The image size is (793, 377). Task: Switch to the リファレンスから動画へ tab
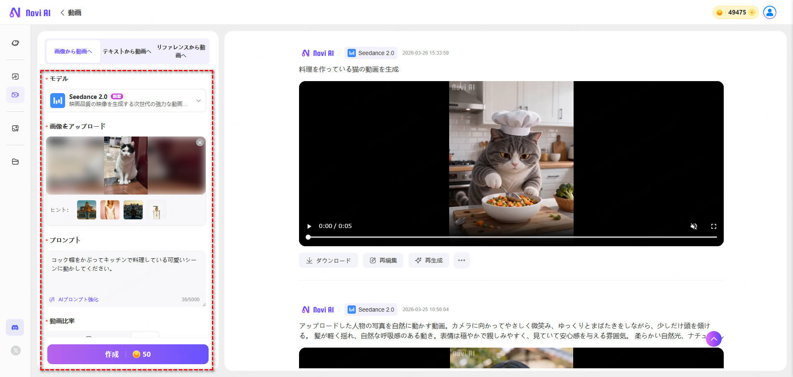click(180, 51)
